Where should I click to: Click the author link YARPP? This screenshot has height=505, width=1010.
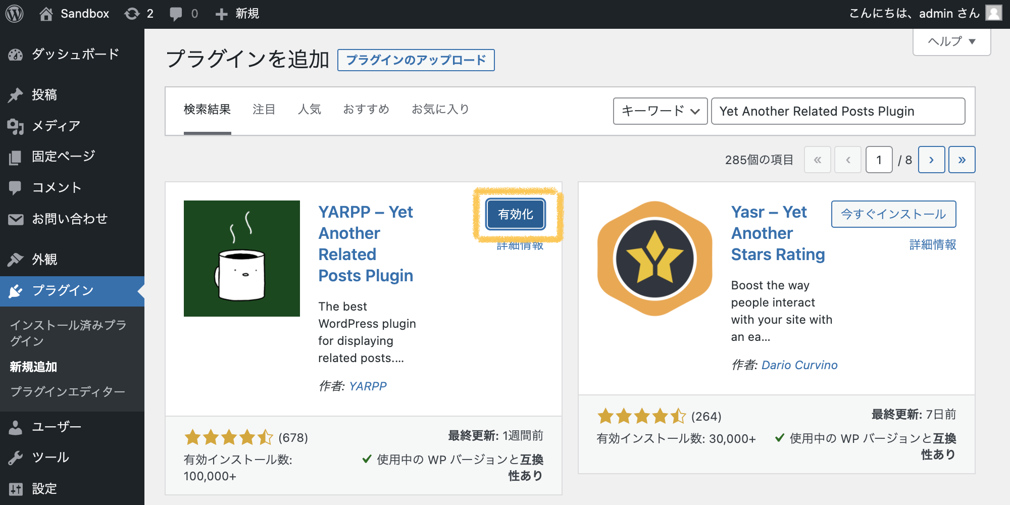[368, 386]
